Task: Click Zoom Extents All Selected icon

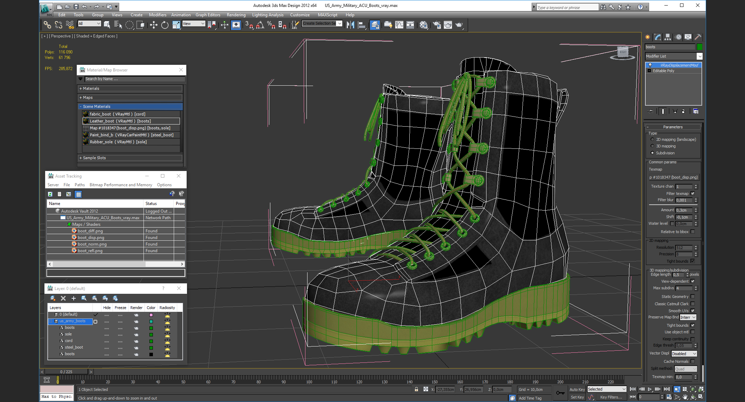Action: coord(701,389)
